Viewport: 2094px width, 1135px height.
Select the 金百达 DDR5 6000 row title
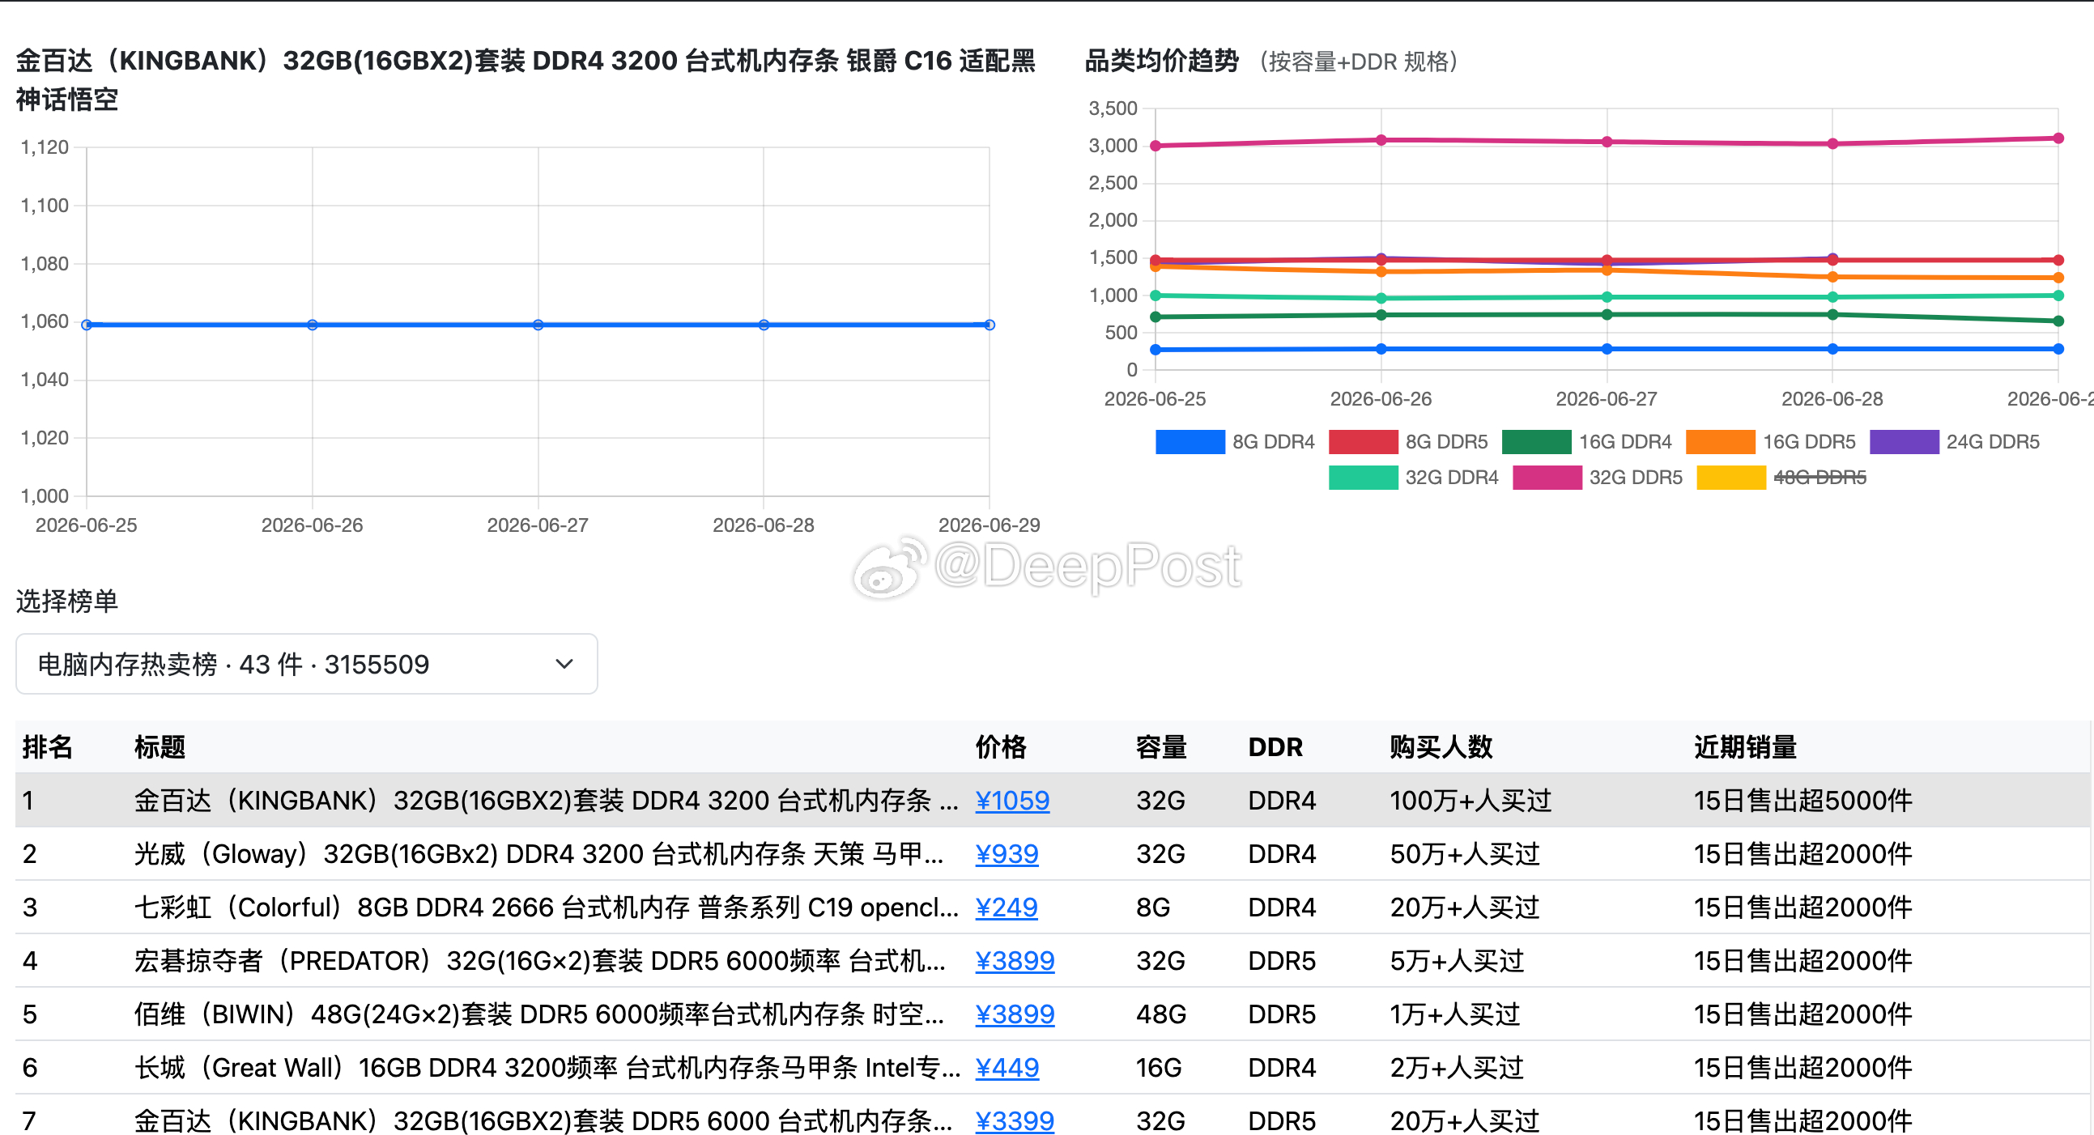pyautogui.click(x=543, y=1120)
